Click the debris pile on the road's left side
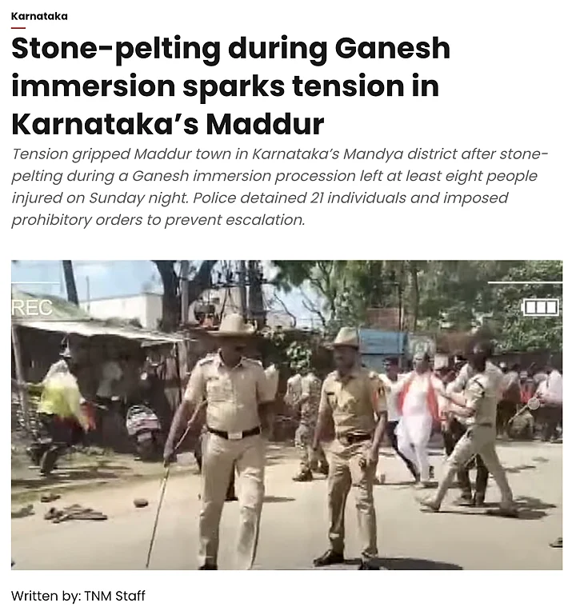Image resolution: width=576 pixels, height=611 pixels. click(x=75, y=513)
